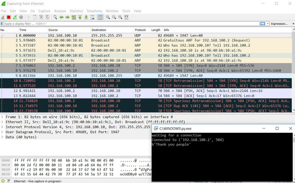
Task: Expand the Data (40 bytes) row
Action: (2, 137)
